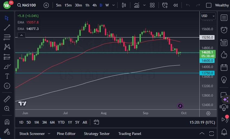Toggle the lock drawings tool
This screenshot has height=139, width=230.
[x=7, y=131]
